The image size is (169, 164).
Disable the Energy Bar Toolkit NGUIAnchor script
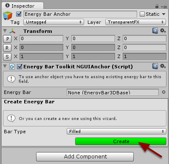20,67
